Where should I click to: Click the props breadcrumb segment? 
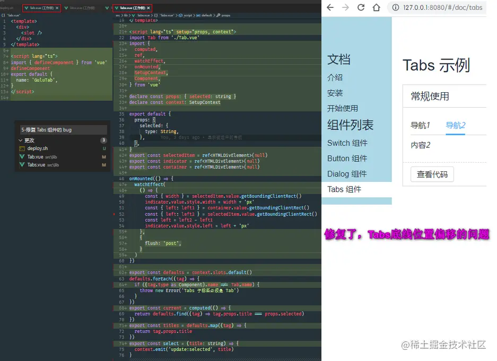click(225, 15)
